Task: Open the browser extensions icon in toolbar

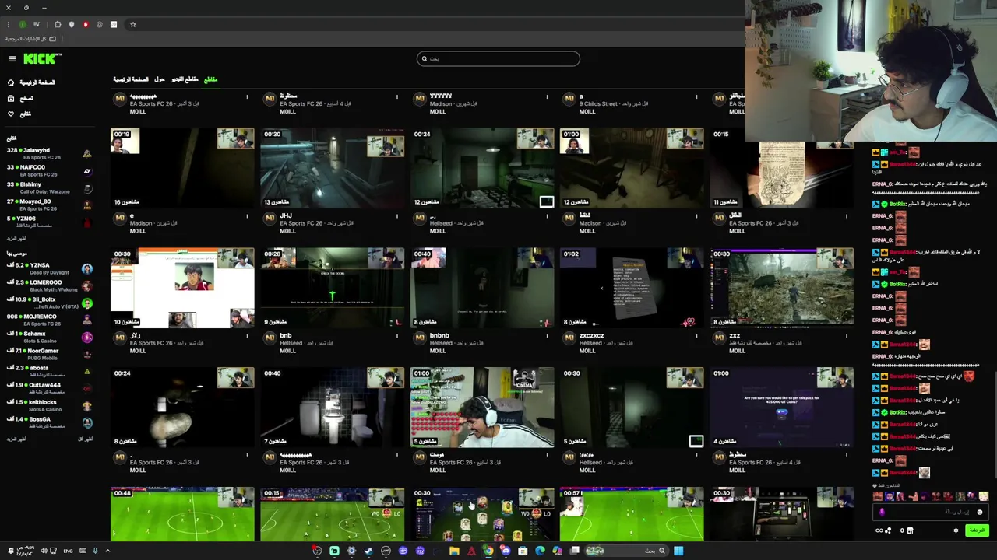Action: tap(58, 24)
